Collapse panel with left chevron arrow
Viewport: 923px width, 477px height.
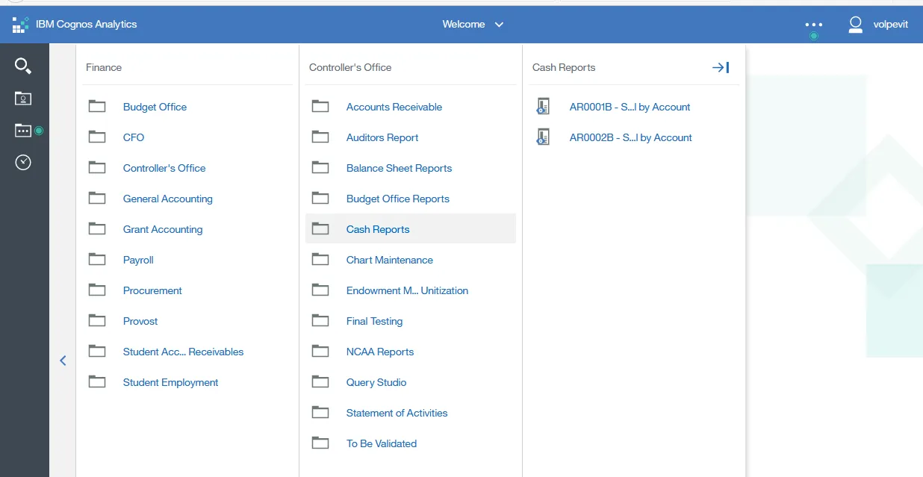click(63, 361)
